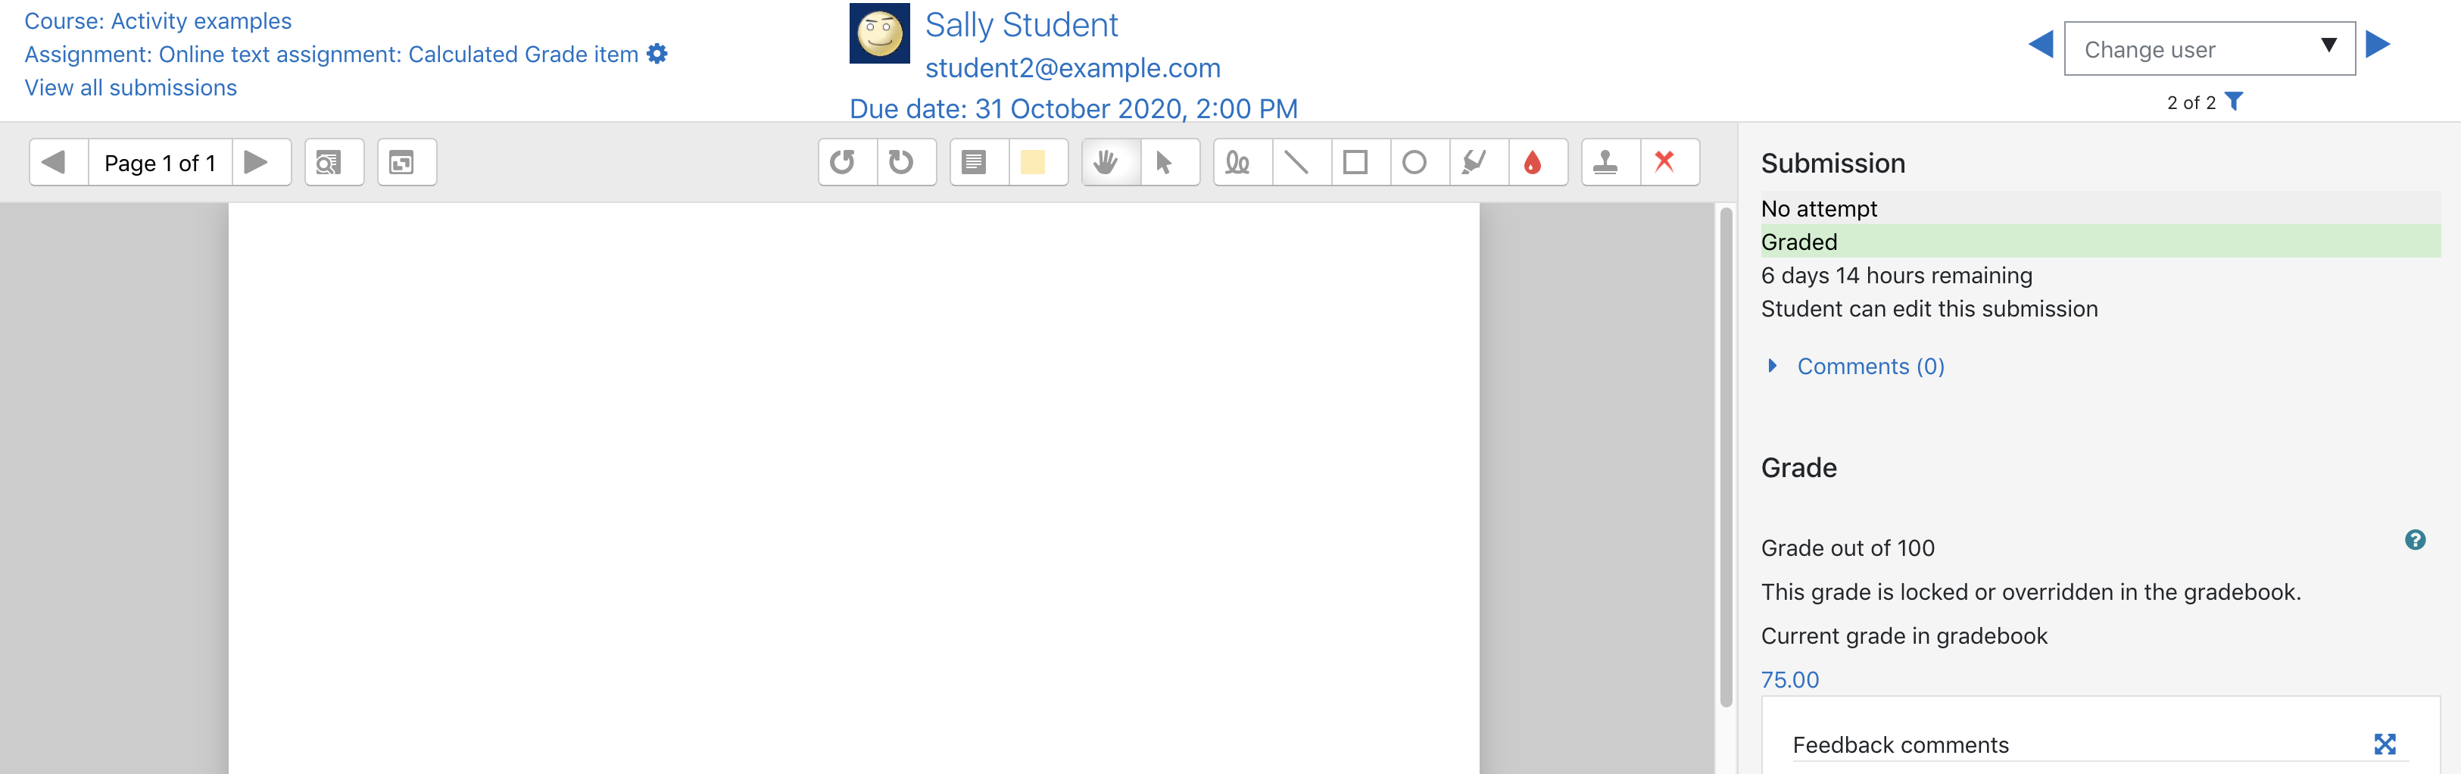Go to the next user arrow
This screenshot has width=2461, height=774.
[2378, 44]
